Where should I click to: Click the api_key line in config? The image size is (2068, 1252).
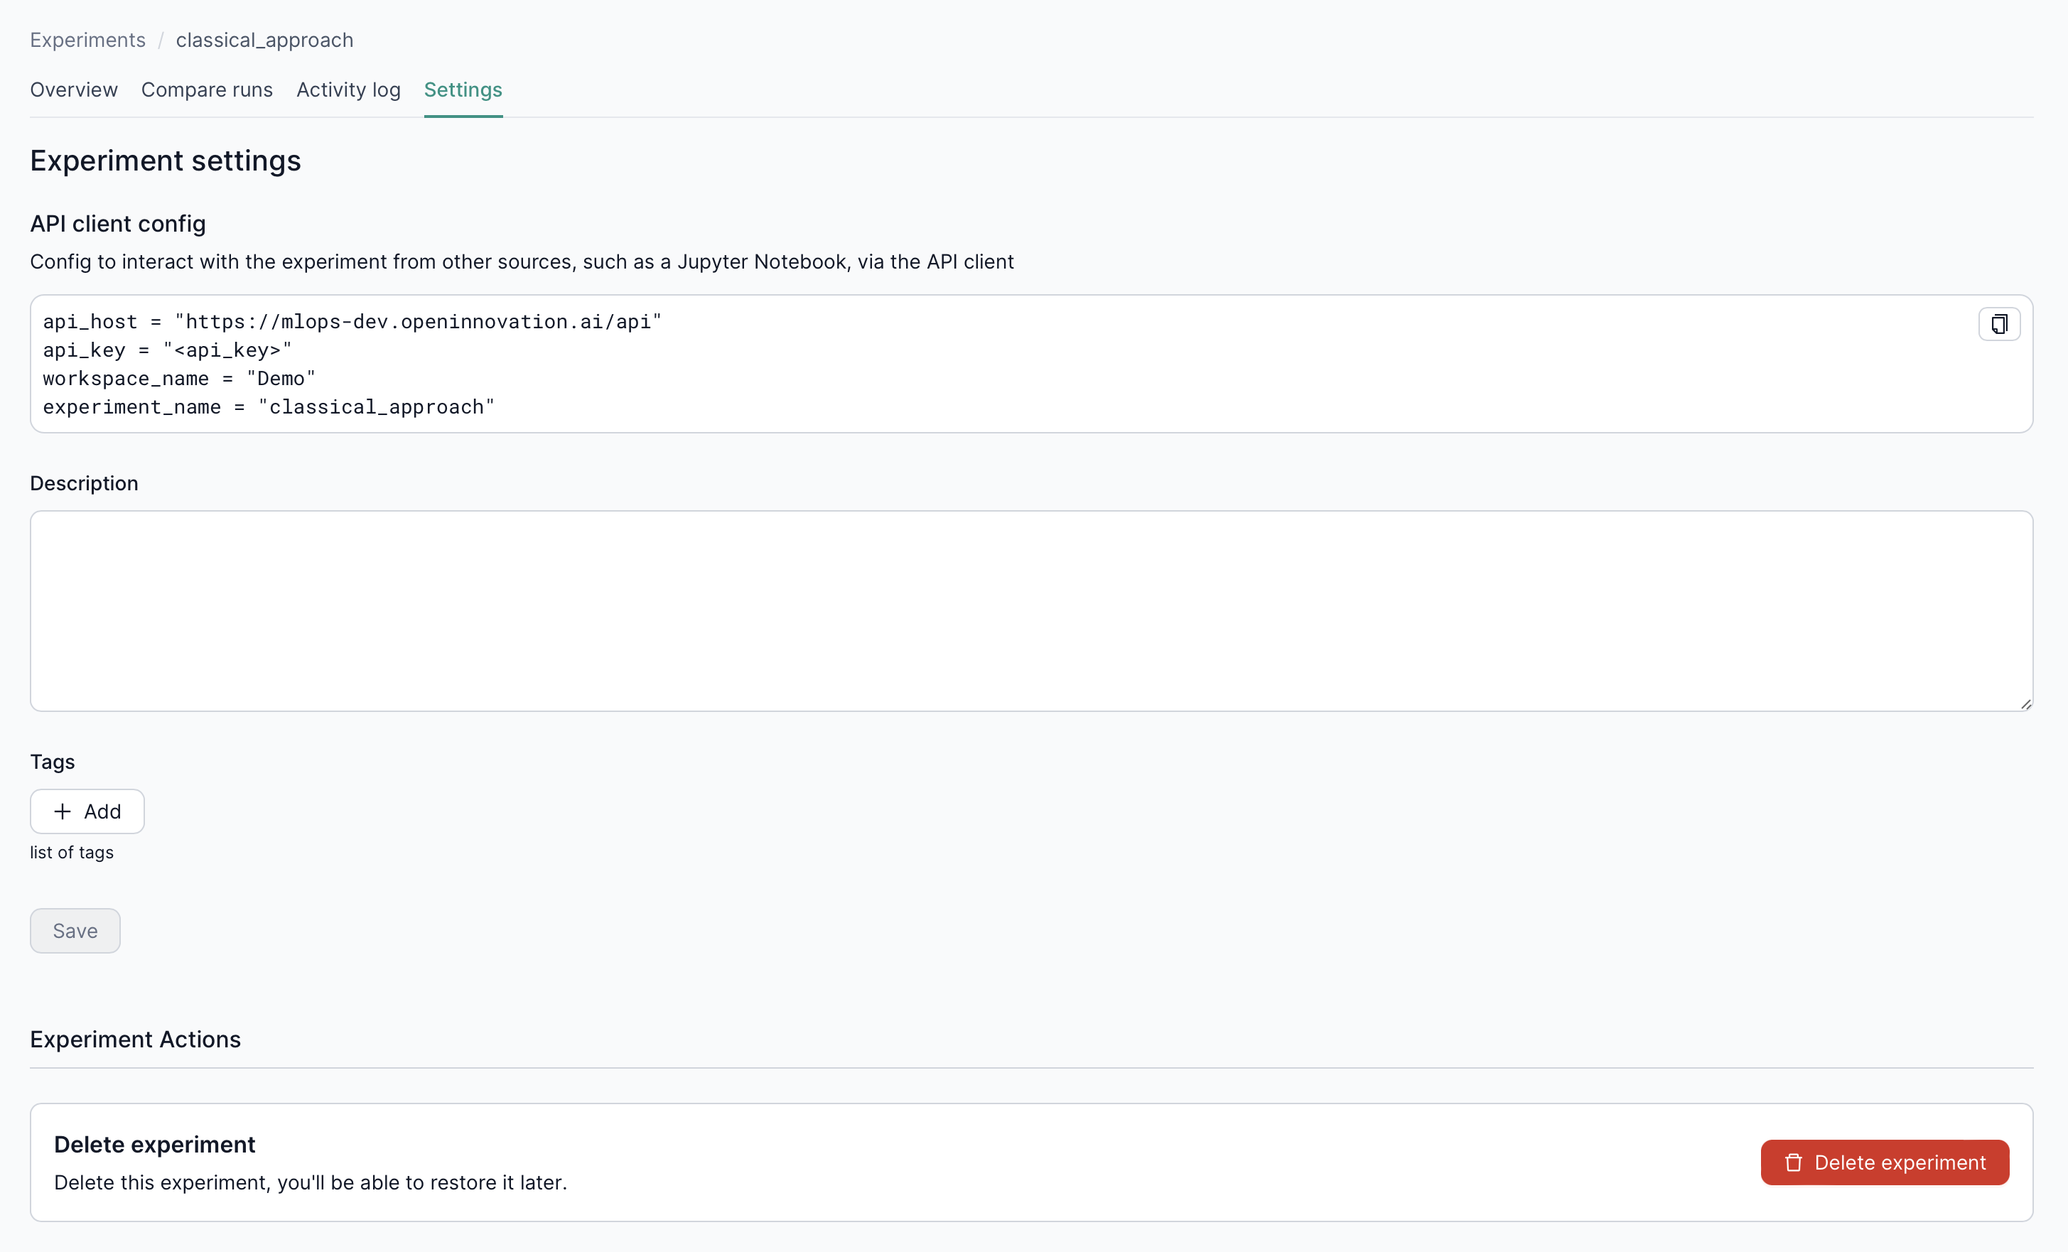click(x=167, y=350)
